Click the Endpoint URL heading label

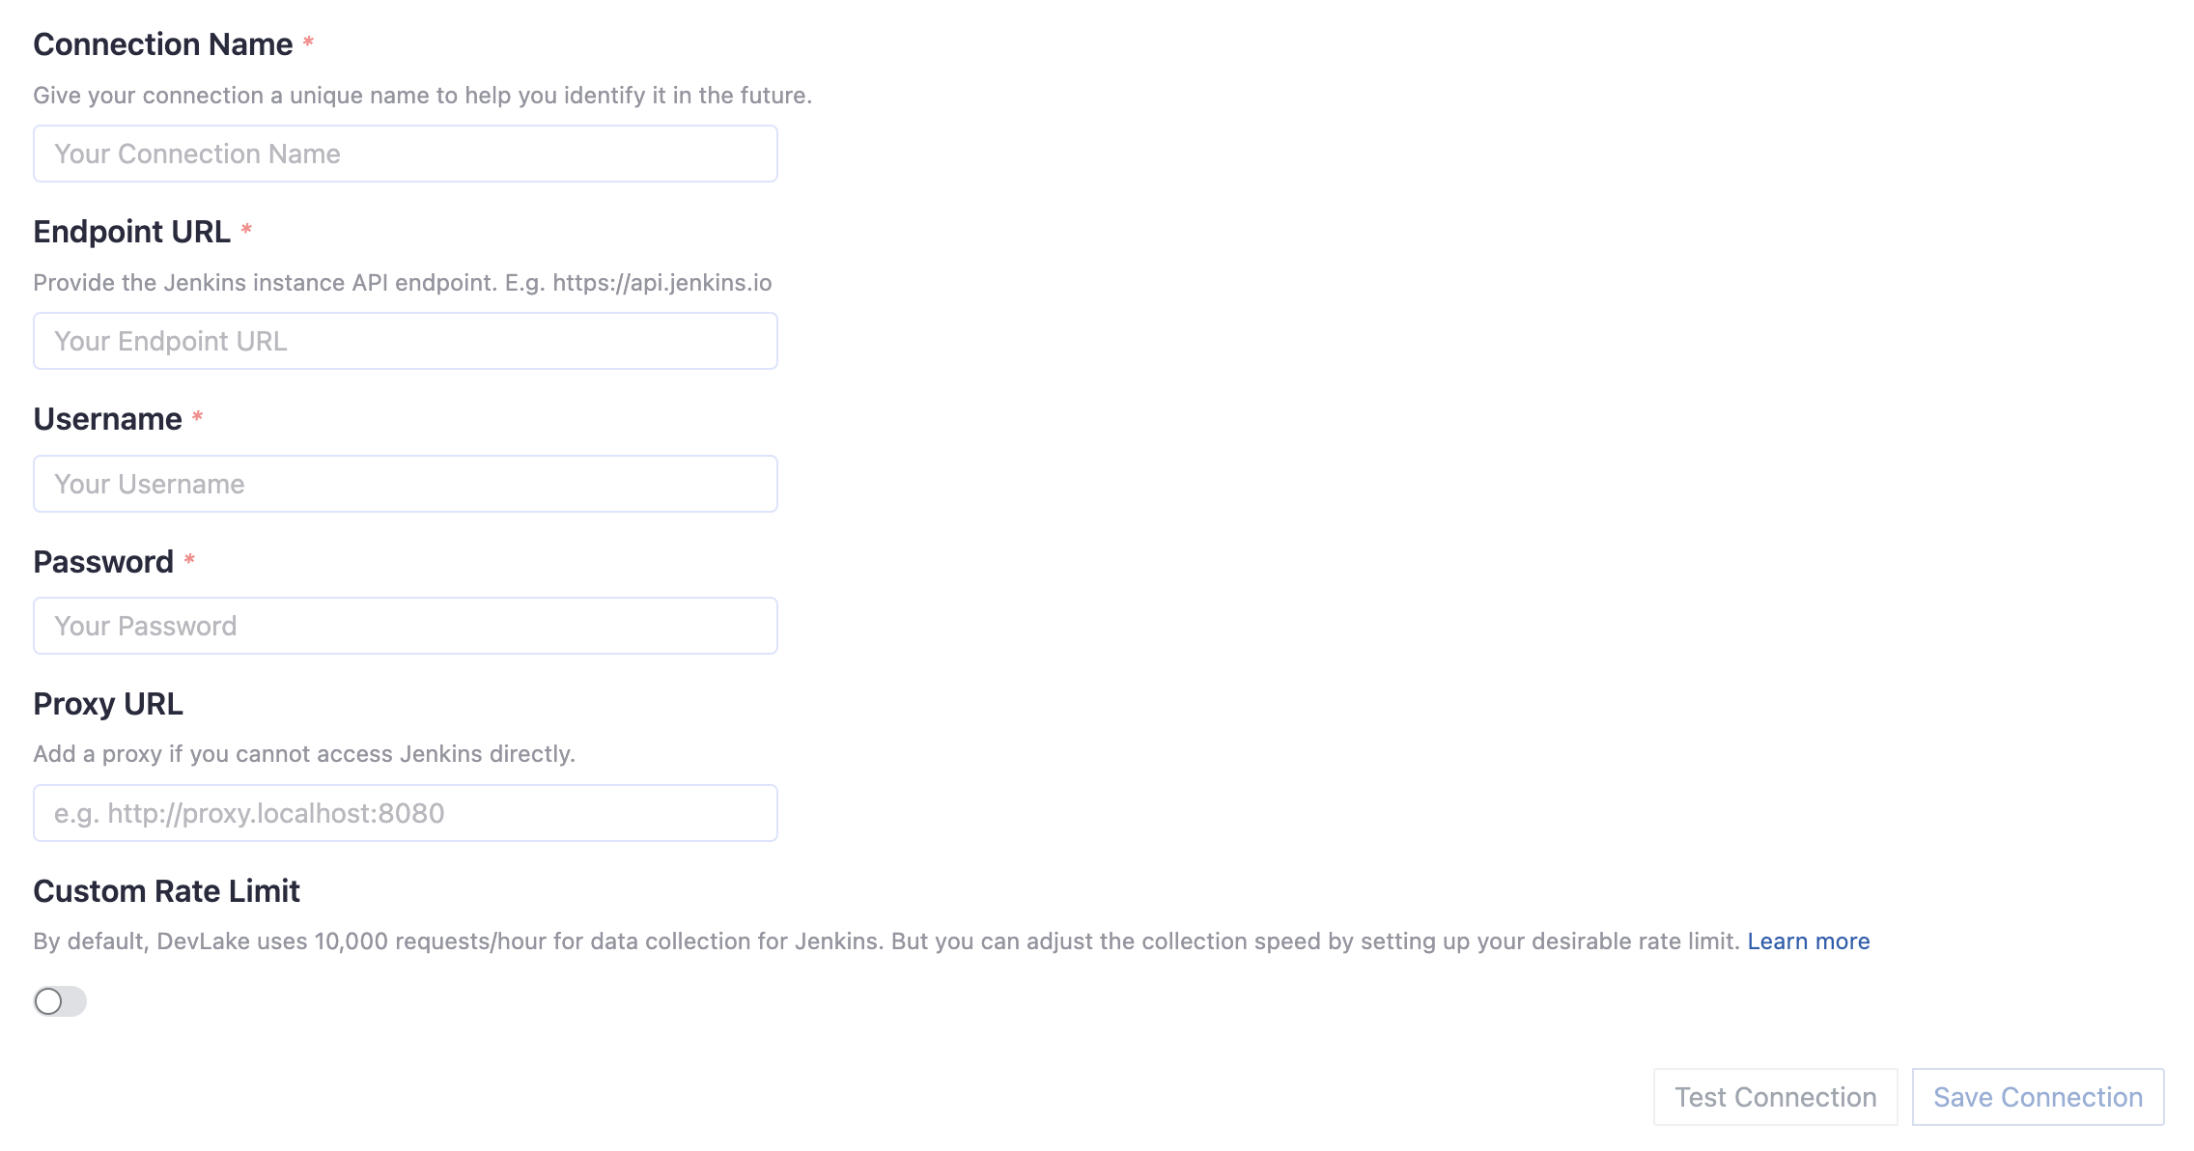point(131,232)
